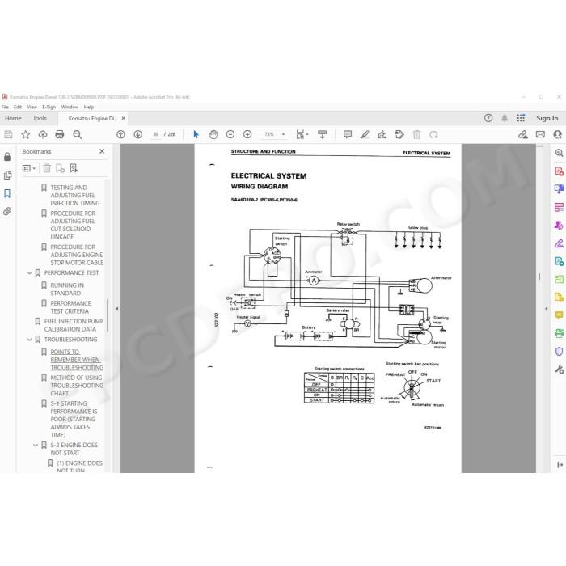566x566 pixels.
Task: Open the Find text magnifier
Action: click(x=78, y=135)
